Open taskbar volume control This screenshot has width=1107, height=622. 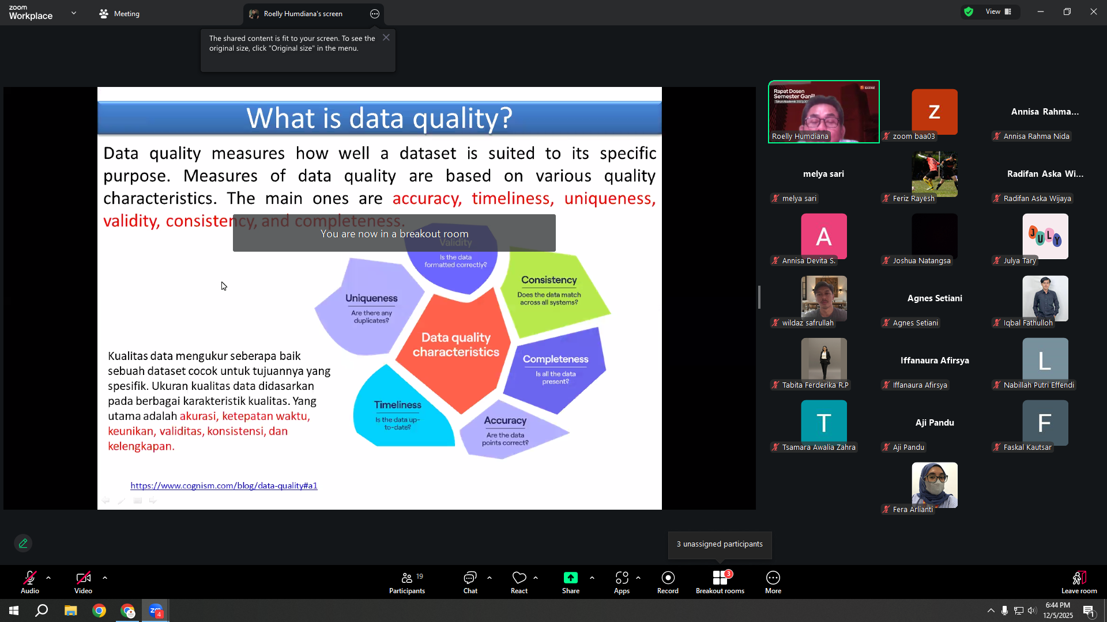point(1032,610)
